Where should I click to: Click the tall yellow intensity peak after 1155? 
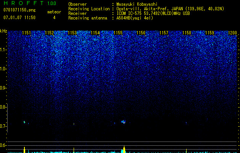tap(124, 149)
